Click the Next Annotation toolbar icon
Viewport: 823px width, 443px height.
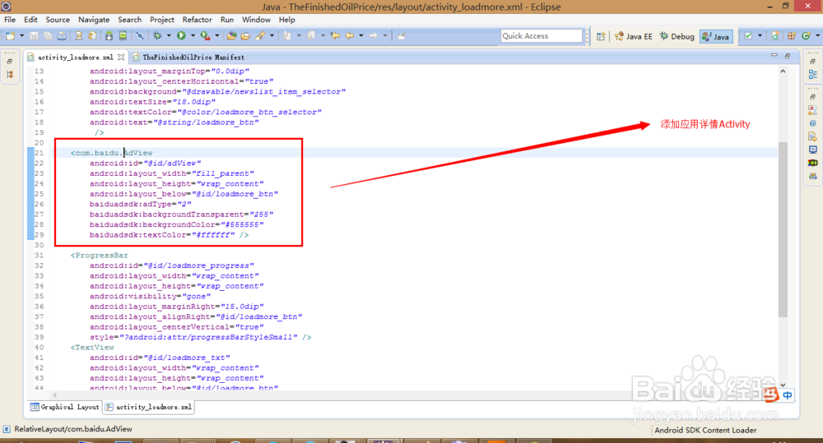click(x=287, y=35)
